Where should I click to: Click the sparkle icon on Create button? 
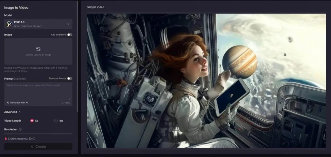click(32, 147)
